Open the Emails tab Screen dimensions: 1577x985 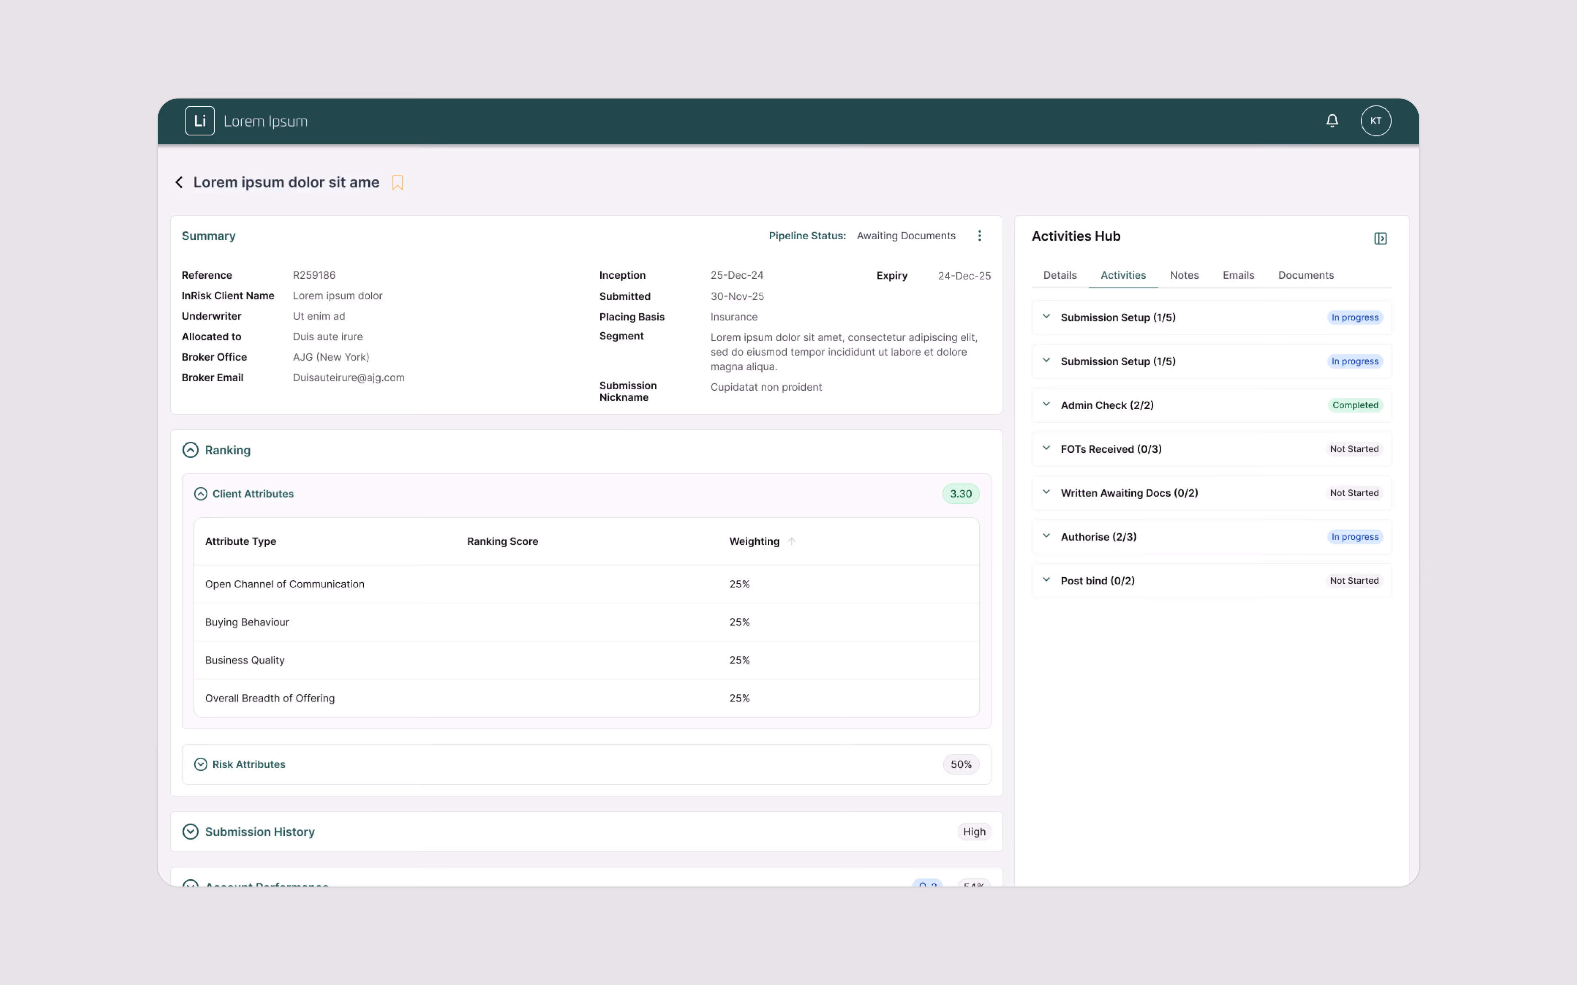click(x=1238, y=275)
